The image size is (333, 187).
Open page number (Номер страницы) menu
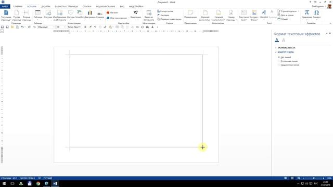231,16
